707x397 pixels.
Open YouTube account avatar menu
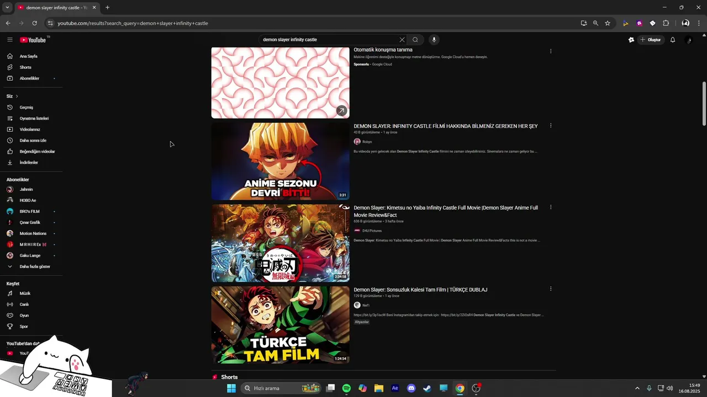pos(689,40)
